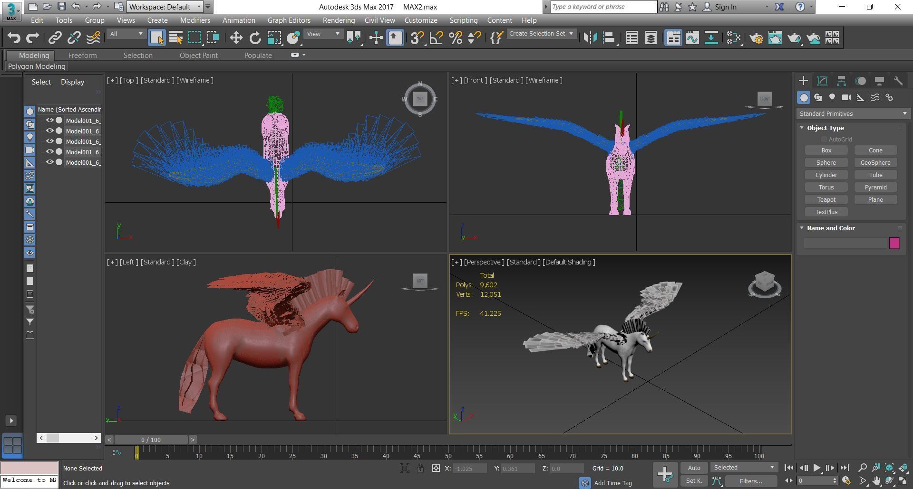Select the Rectangular Selection Region tool
This screenshot has height=489, width=913.
point(194,38)
